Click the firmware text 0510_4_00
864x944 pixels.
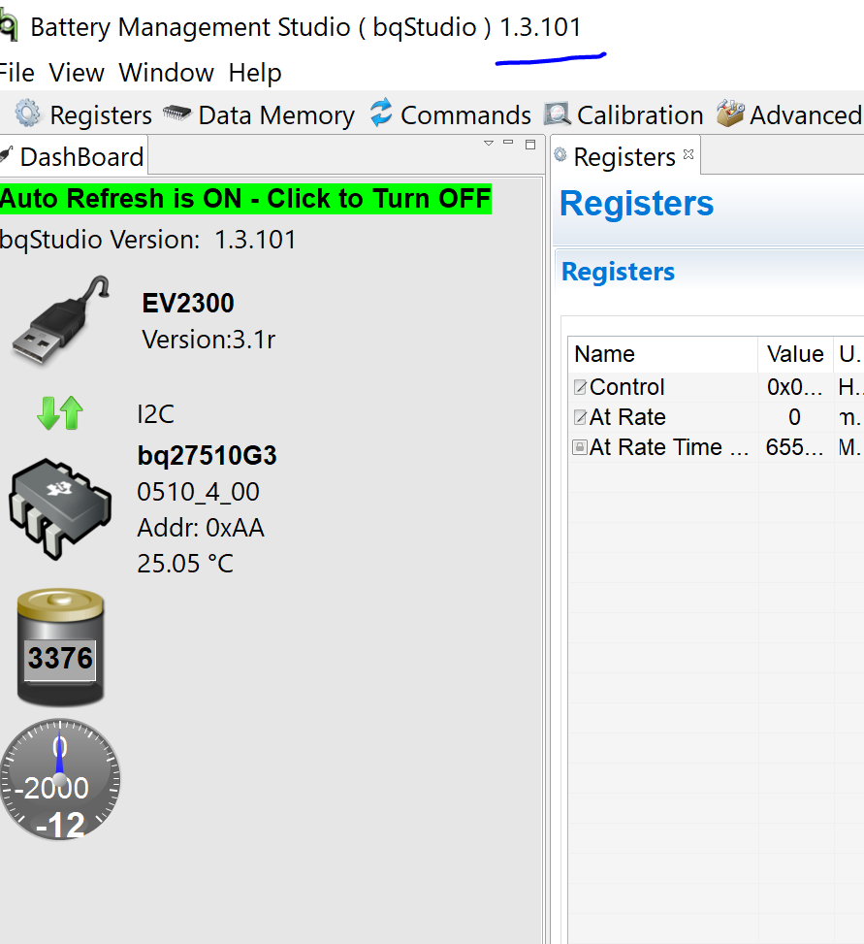click(198, 492)
